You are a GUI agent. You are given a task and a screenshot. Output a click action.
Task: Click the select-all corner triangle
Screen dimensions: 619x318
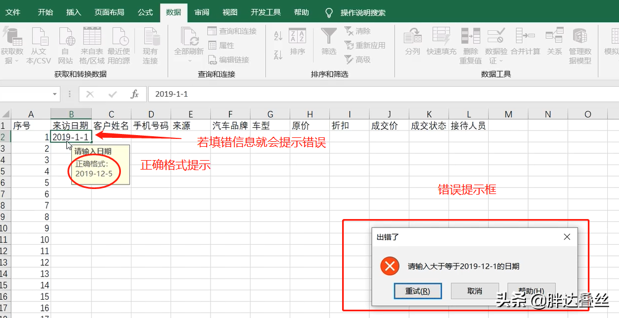pos(6,115)
